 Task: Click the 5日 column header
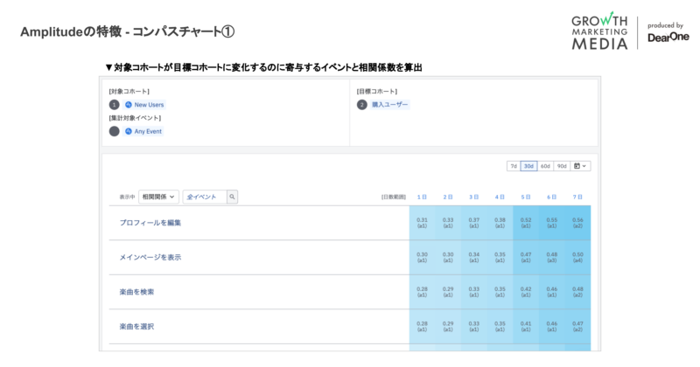point(526,197)
